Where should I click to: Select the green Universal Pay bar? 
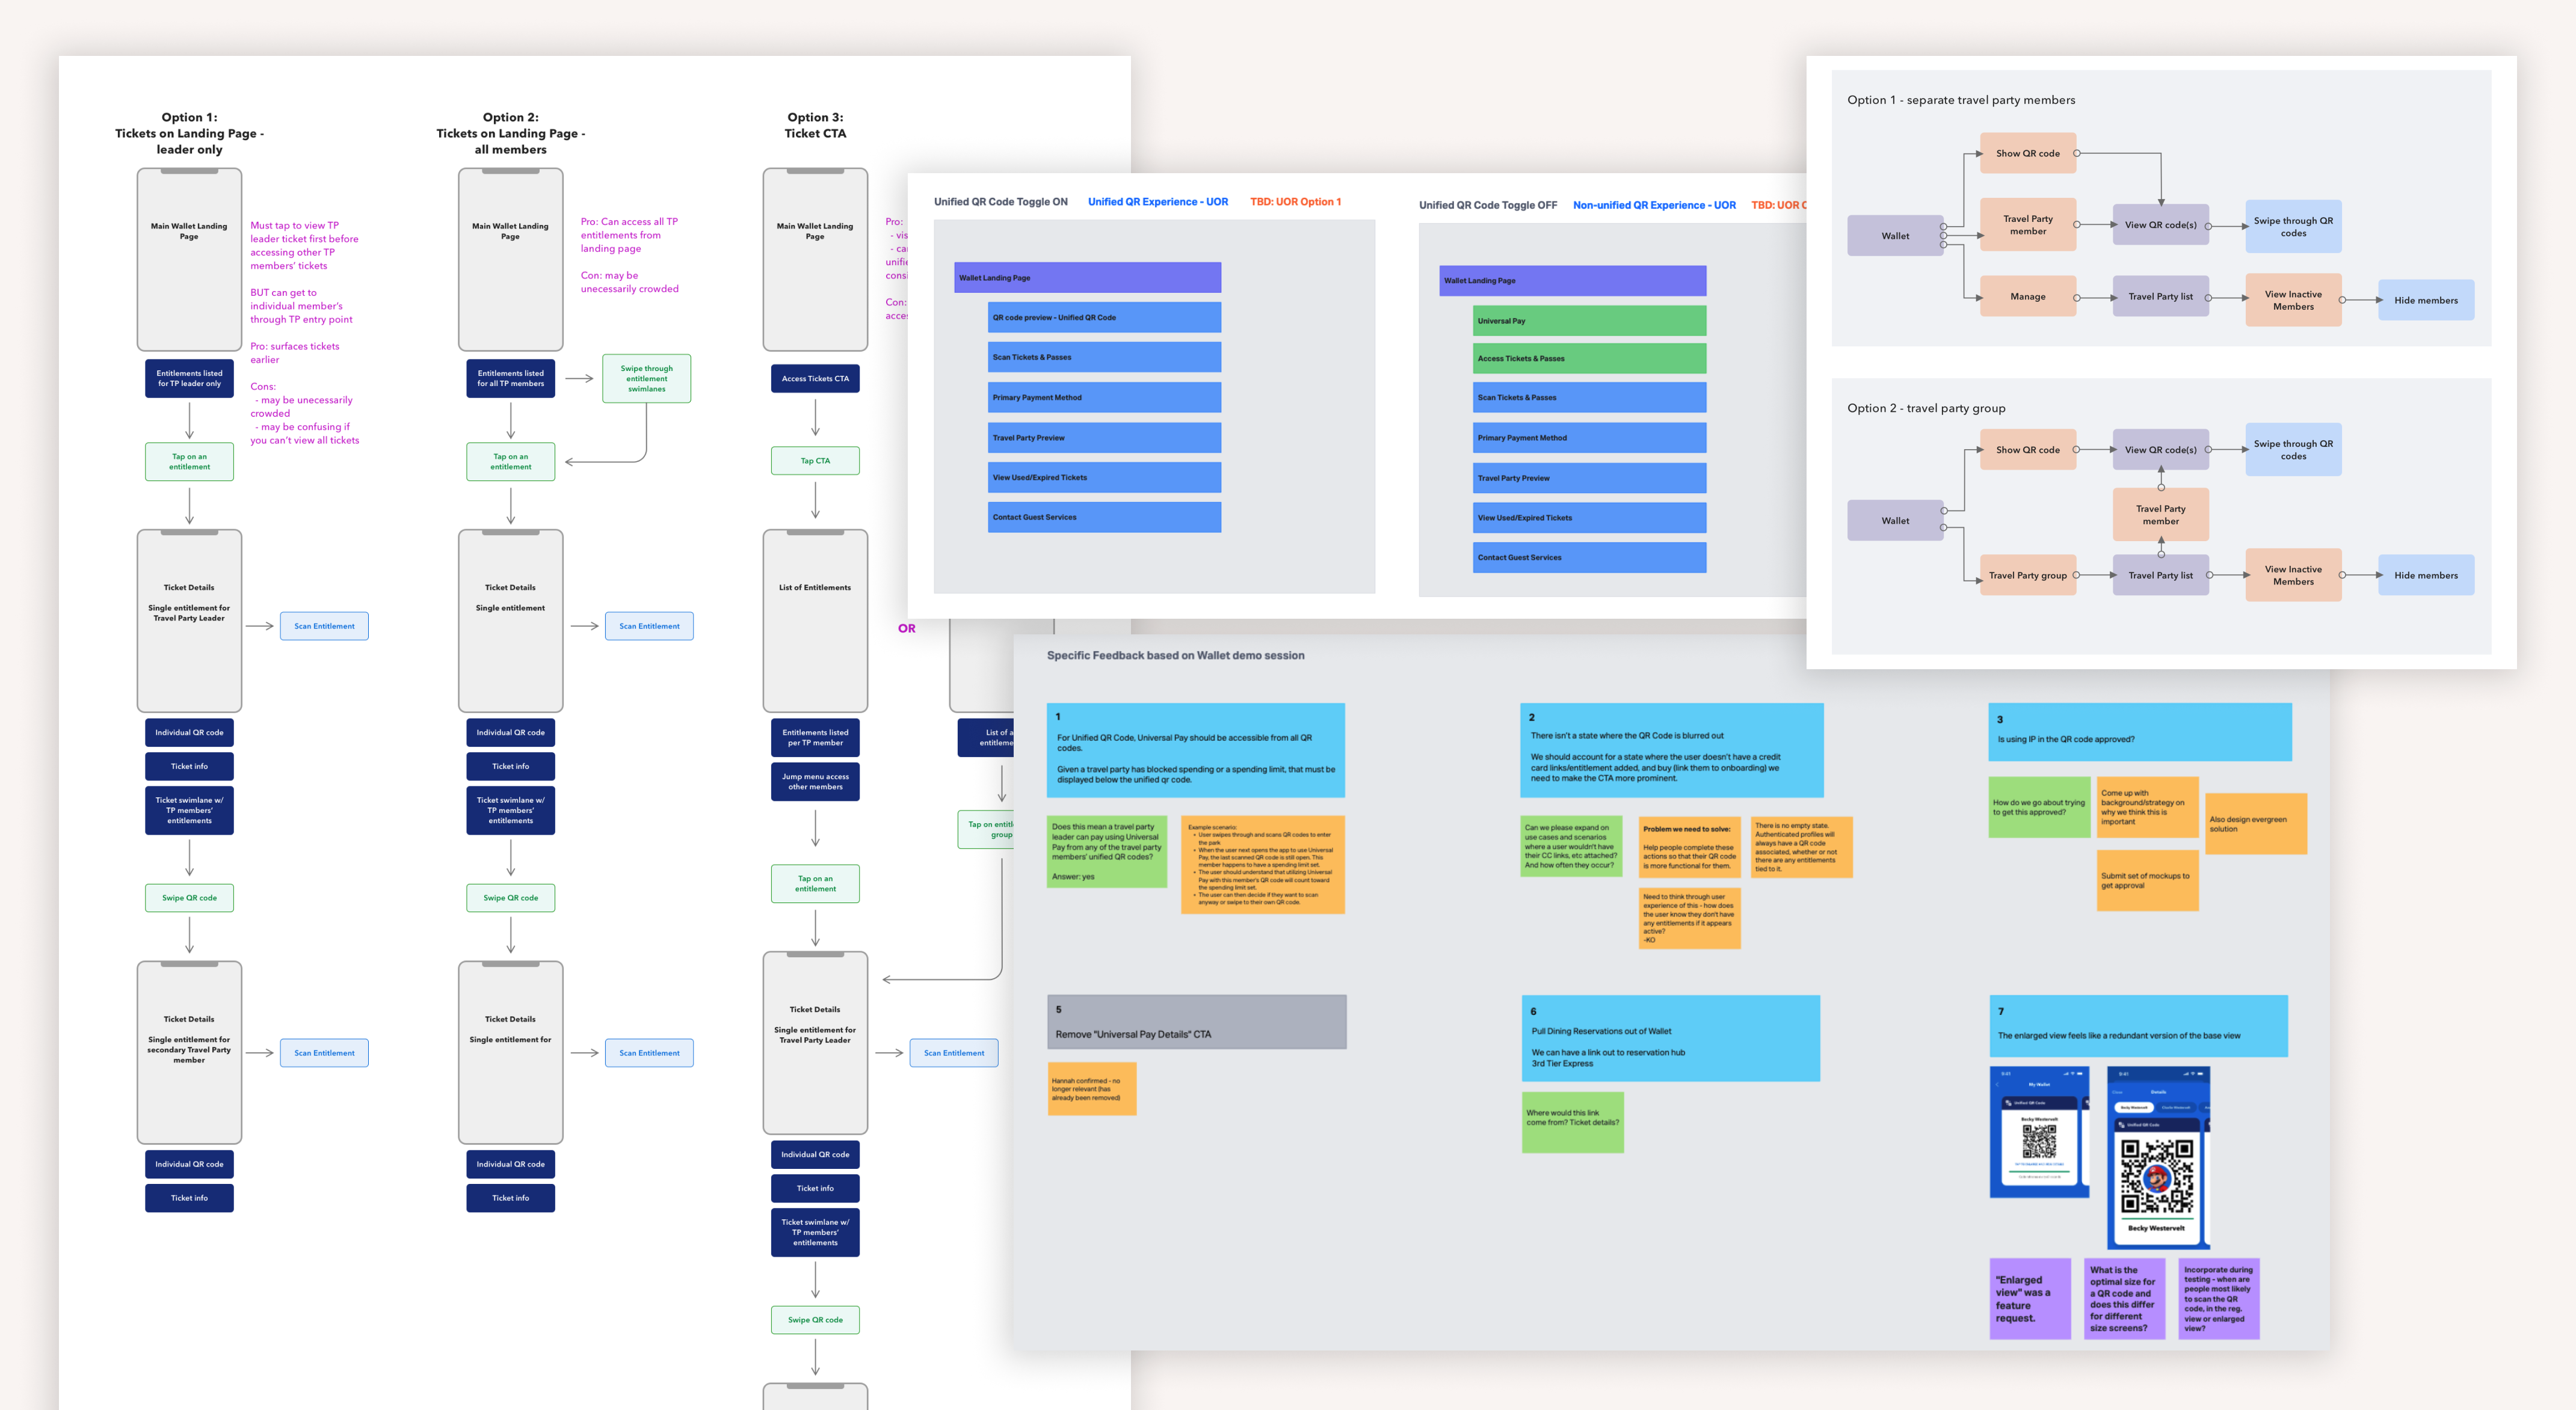(x=1589, y=320)
